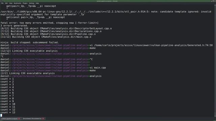Screen dimensions: 216x121
Task: Click the 'count = 10' output line
Action: [8, 104]
